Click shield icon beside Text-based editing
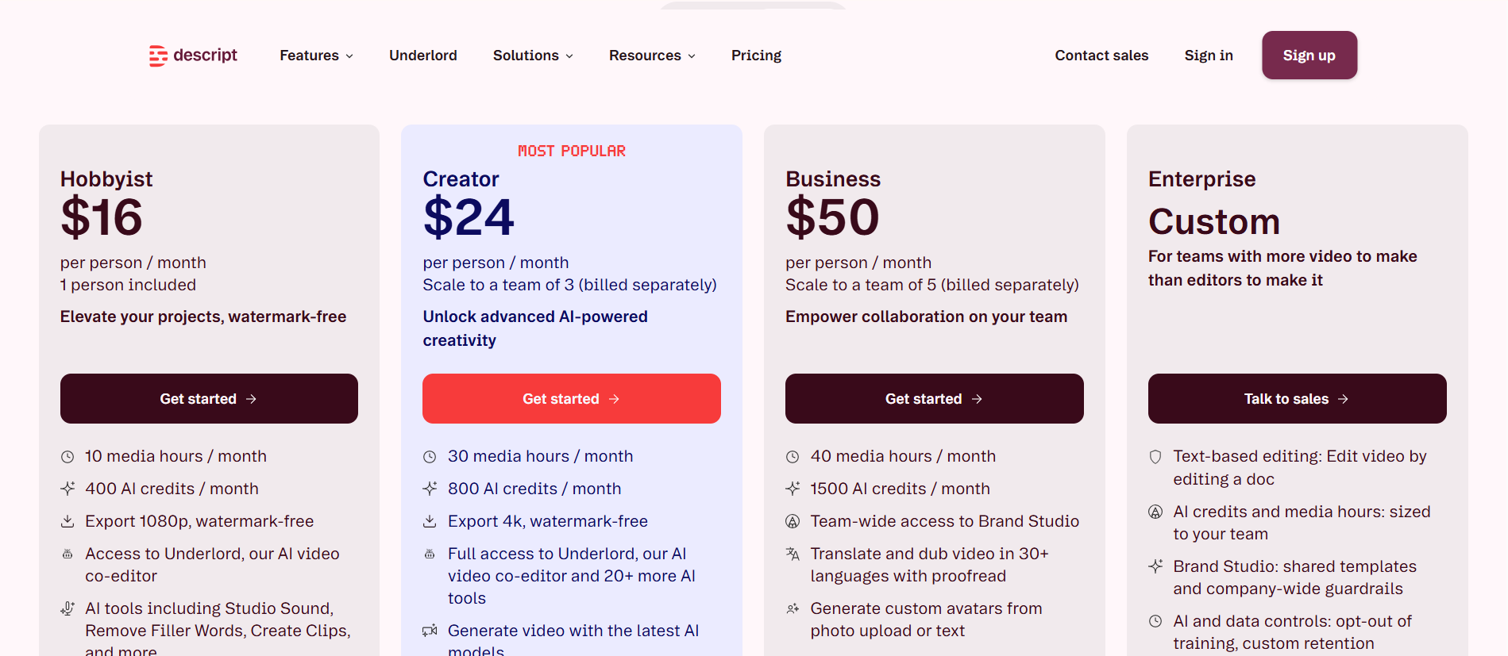 pyautogui.click(x=1155, y=457)
